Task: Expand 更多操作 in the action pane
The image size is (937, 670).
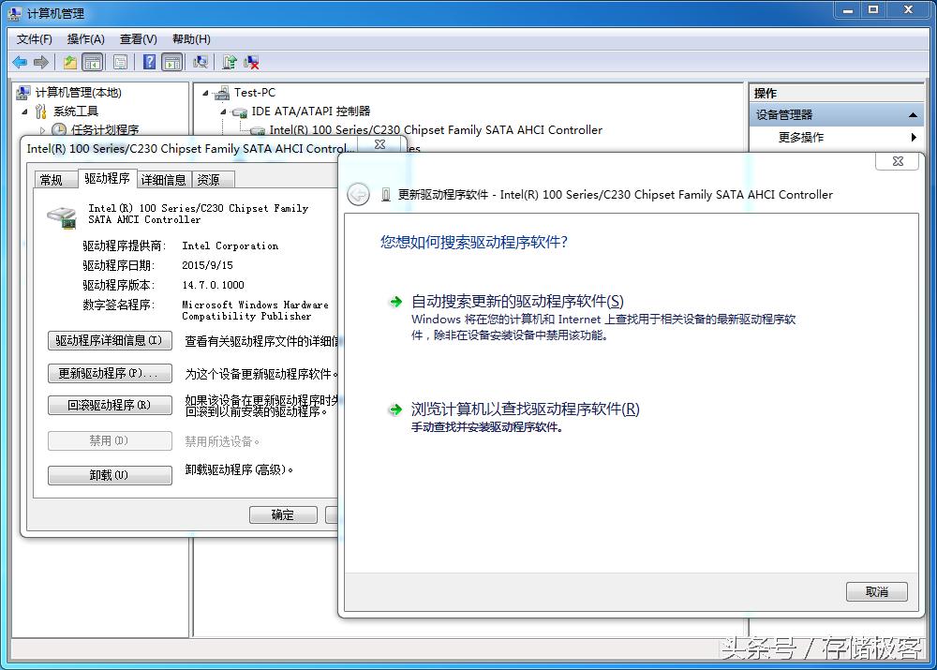Action: (911, 136)
